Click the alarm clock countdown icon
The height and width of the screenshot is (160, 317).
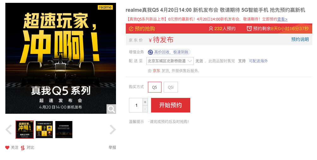click(x=249, y=29)
